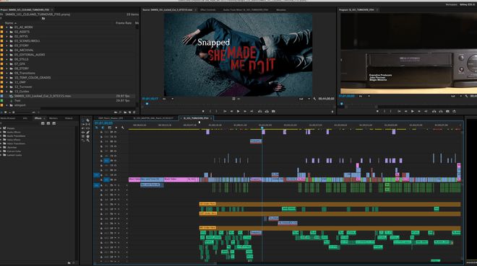Mark In point in Source monitor
The height and width of the screenshot is (266, 477).
(x=210, y=111)
